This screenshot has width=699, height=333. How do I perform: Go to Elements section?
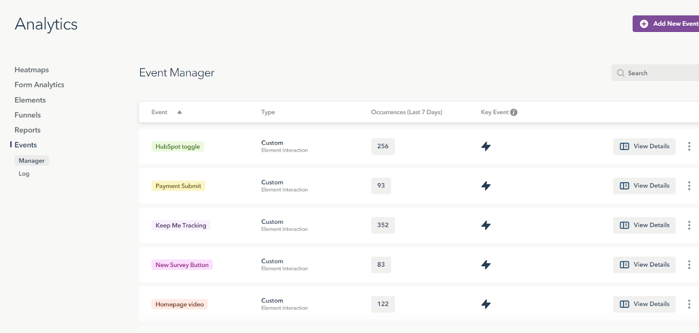point(30,100)
